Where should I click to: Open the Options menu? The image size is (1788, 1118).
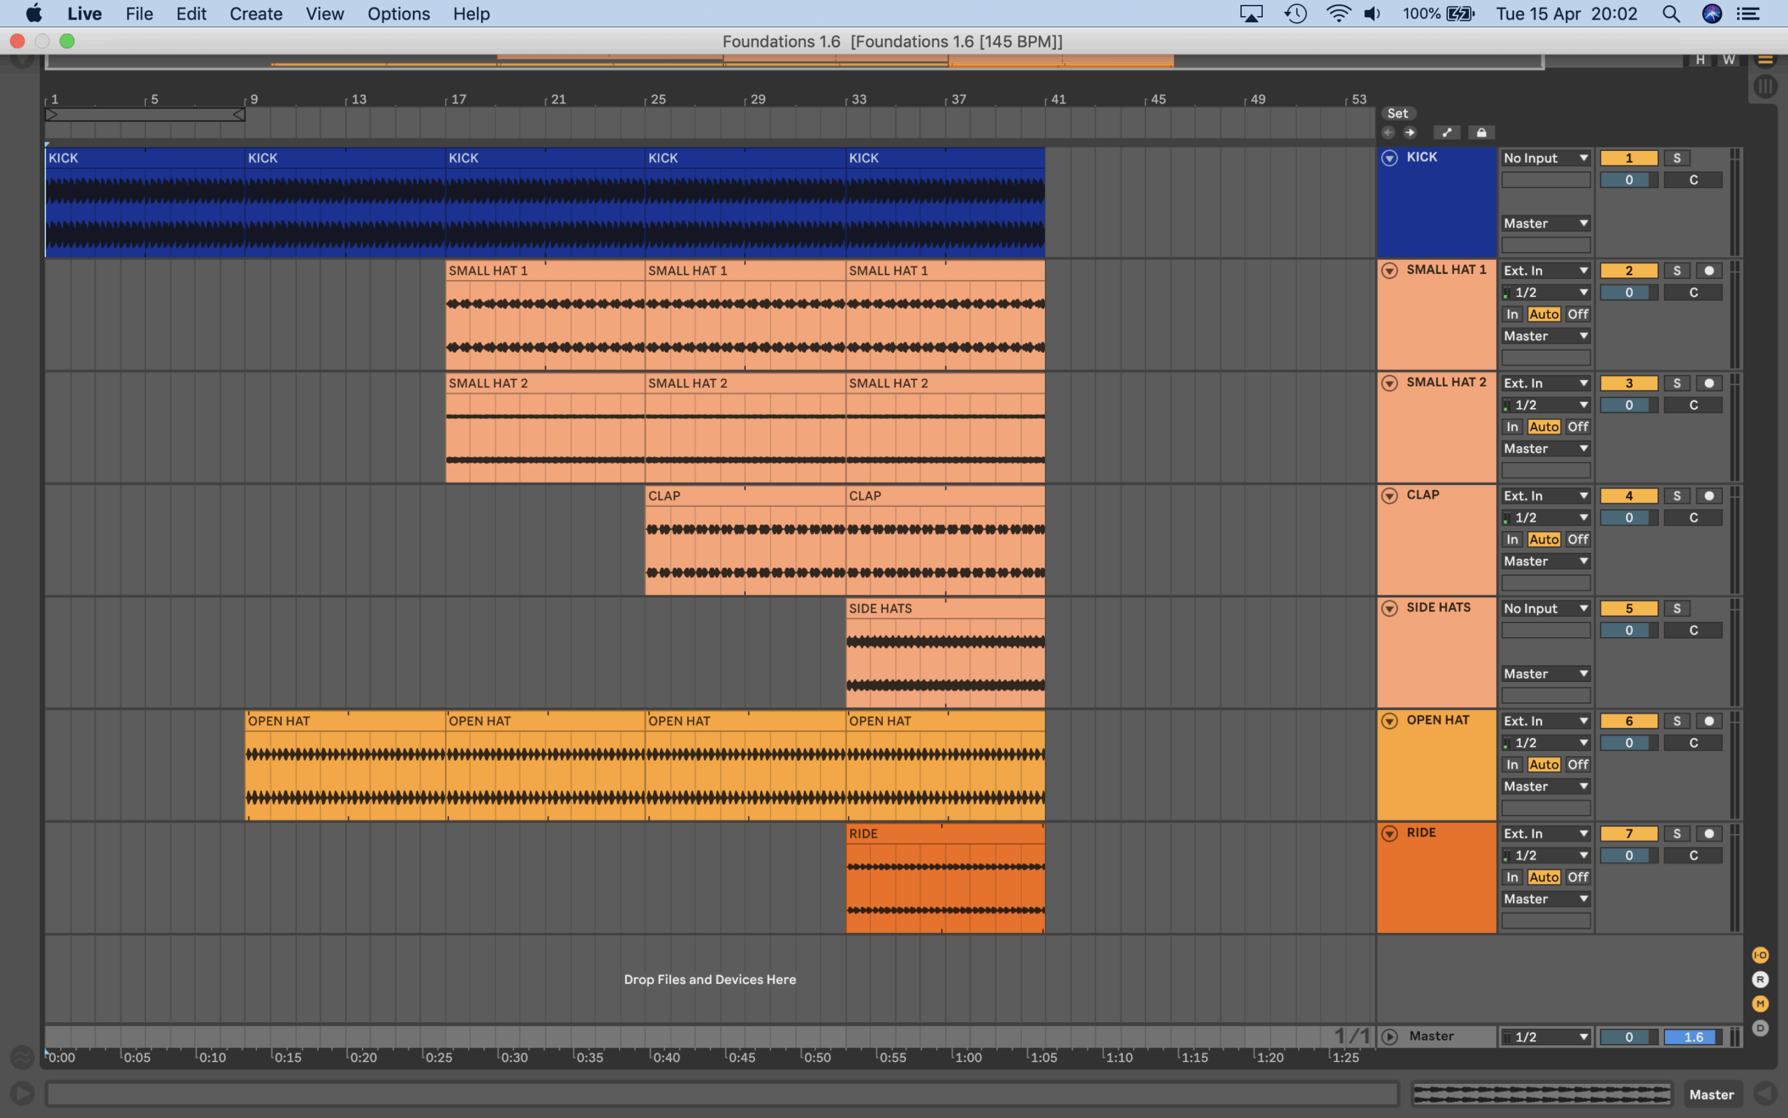point(398,14)
